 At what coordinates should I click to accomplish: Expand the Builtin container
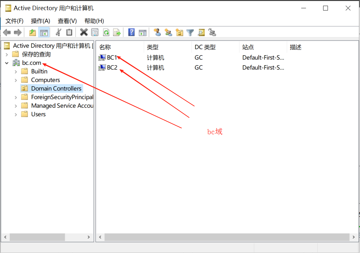(16, 72)
